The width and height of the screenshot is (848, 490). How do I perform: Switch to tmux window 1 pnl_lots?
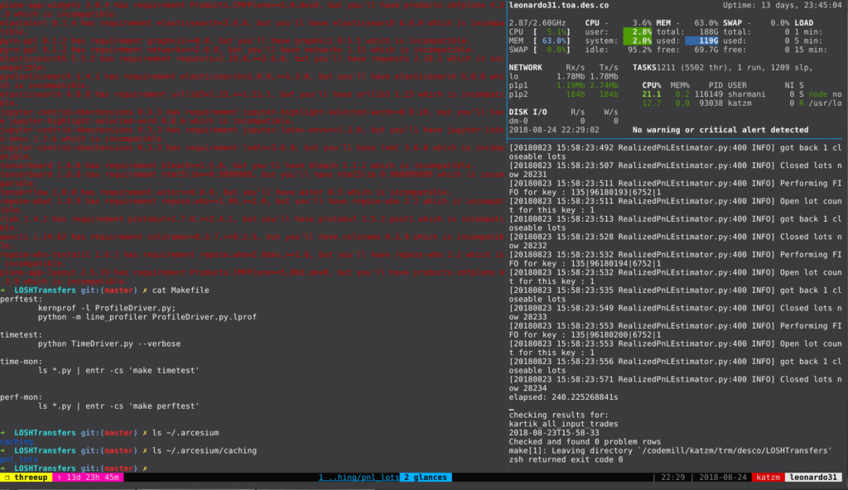coord(358,478)
